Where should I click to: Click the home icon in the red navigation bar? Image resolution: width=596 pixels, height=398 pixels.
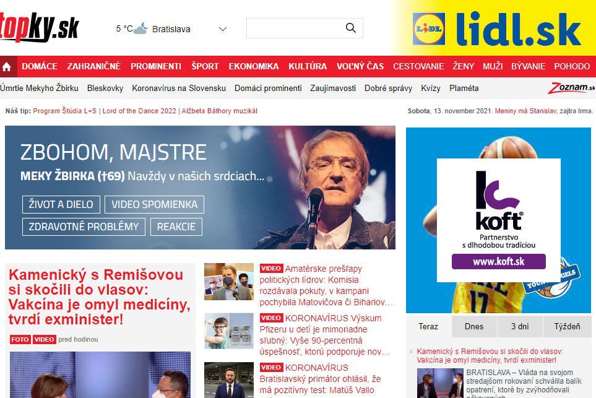[x=7, y=67]
